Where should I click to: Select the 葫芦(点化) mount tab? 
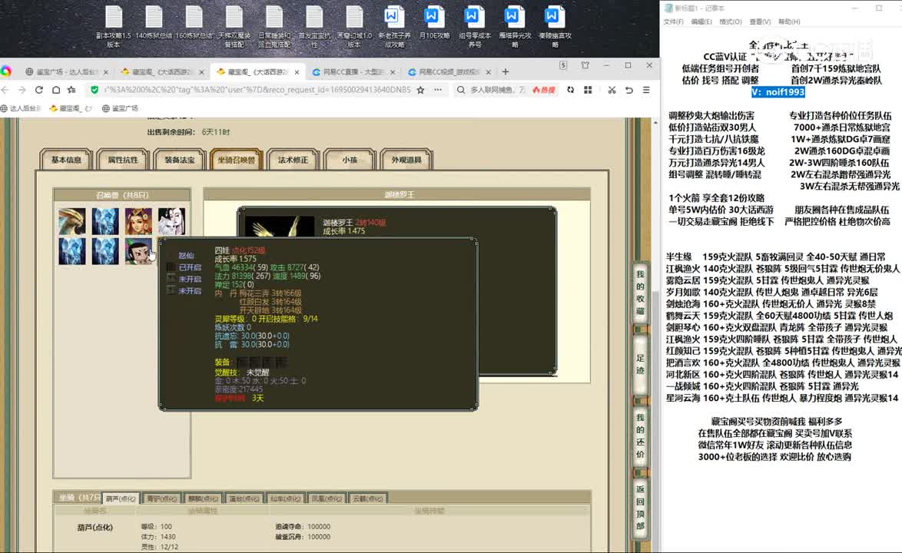pos(121,498)
